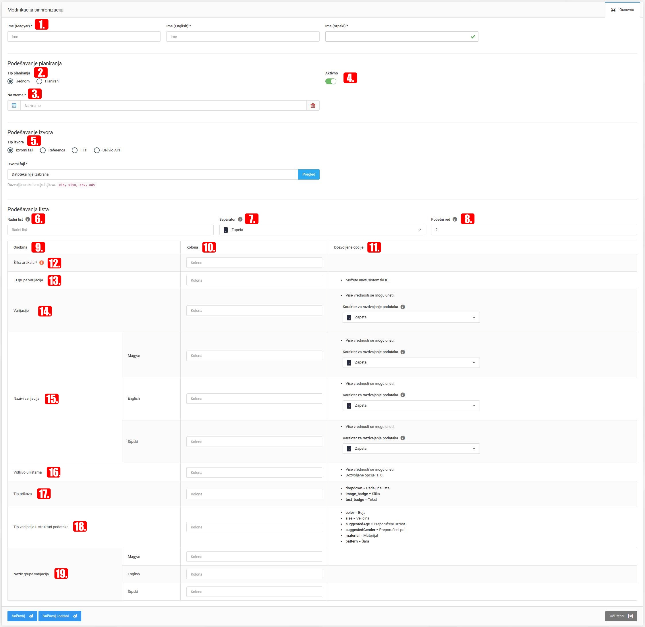645x627 pixels.
Task: Click the Datoteka nije izabrana file field
Action: (x=153, y=174)
